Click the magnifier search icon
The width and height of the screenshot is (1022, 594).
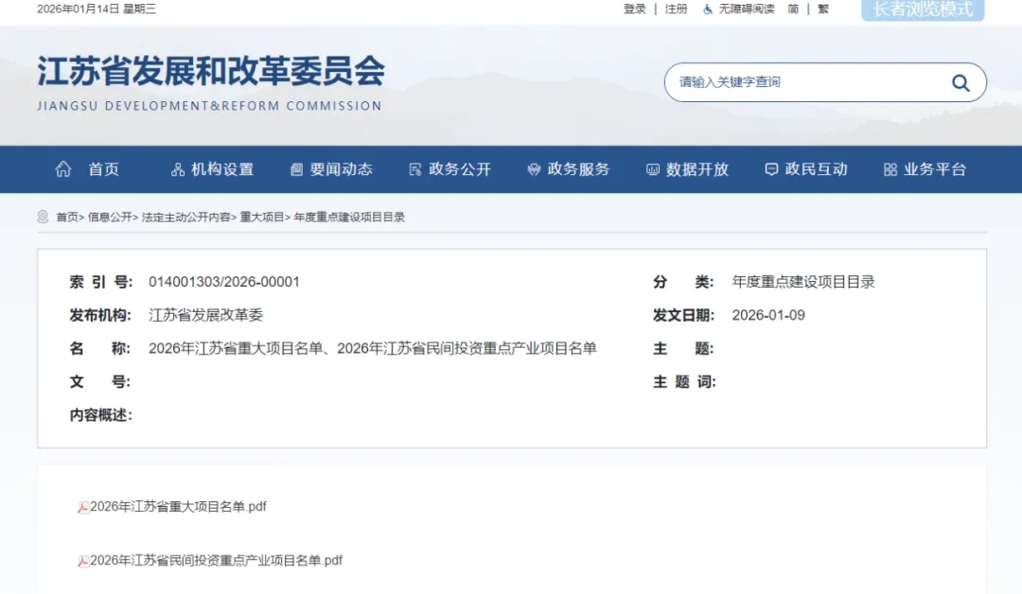pyautogui.click(x=960, y=83)
